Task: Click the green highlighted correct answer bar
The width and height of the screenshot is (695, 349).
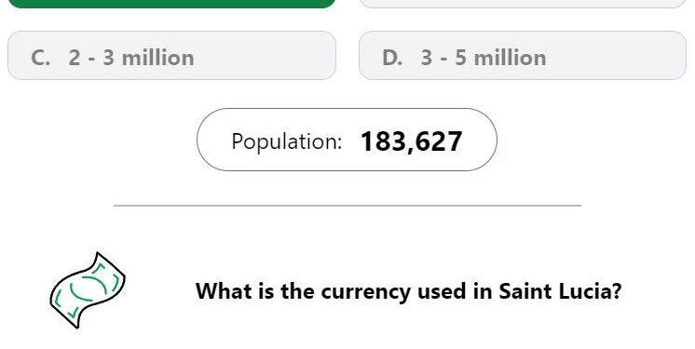Action: 171,4
